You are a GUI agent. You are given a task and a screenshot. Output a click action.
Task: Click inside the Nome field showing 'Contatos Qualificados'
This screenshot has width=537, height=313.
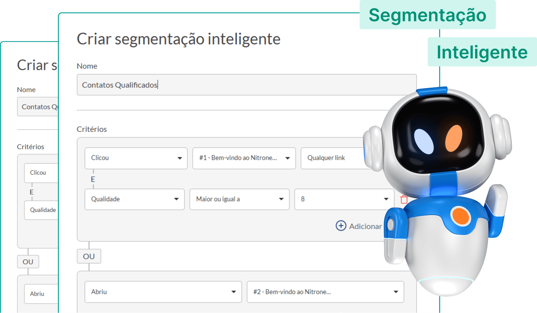[206, 85]
